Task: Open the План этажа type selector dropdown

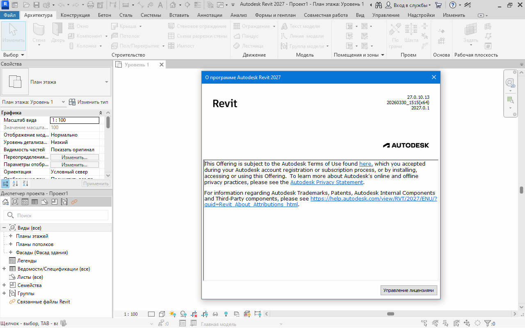Action: (107, 82)
